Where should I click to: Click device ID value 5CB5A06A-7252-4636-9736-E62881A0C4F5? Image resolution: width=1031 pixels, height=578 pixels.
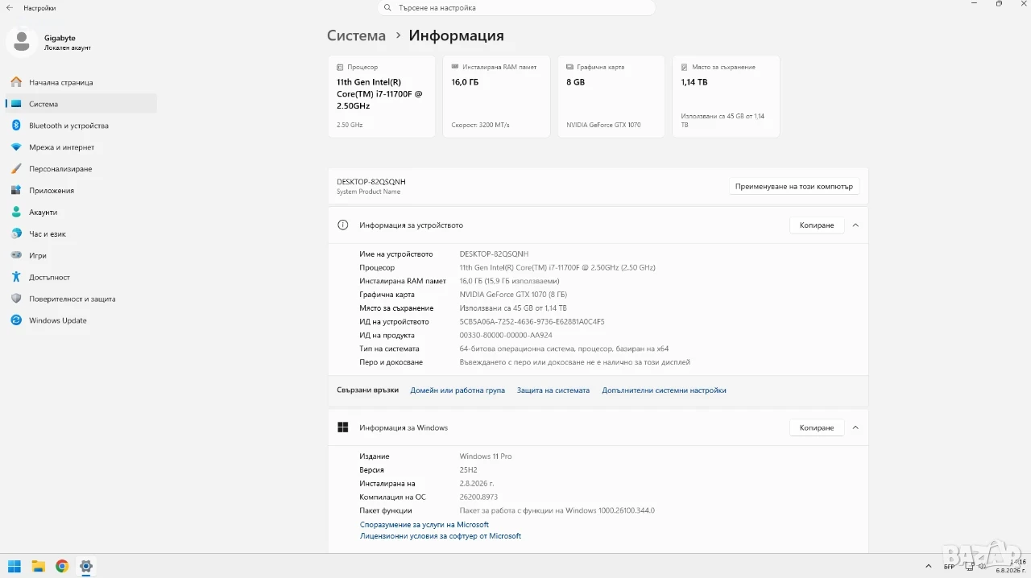pos(532,322)
